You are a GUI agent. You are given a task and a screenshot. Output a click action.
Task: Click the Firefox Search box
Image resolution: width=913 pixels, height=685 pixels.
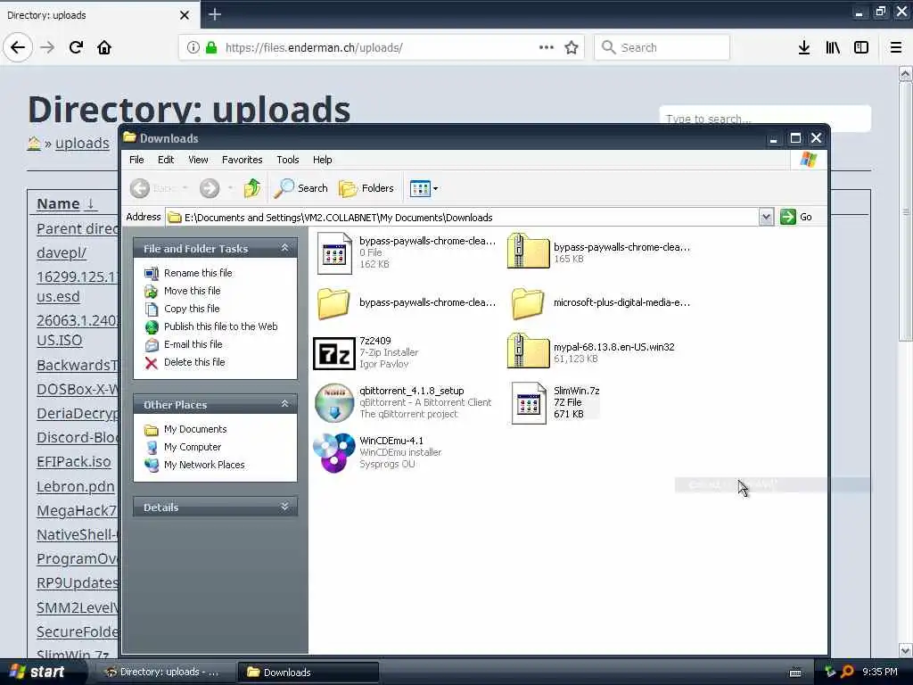pos(662,47)
